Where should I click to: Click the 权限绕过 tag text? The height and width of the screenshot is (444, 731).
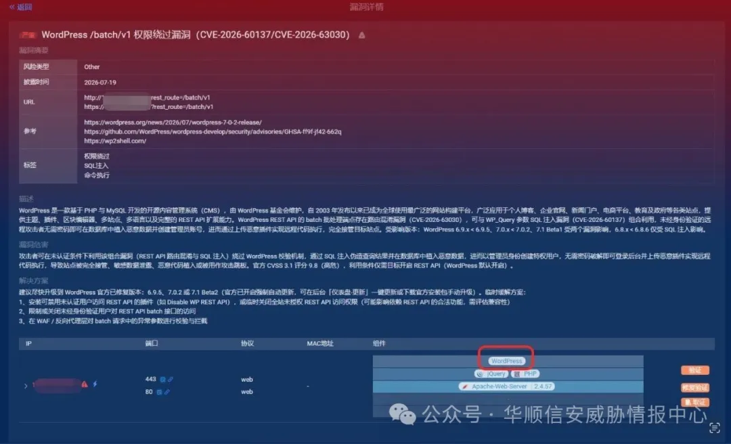97,157
